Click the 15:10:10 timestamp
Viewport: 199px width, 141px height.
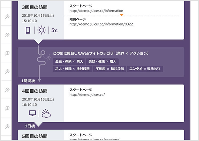29,21
